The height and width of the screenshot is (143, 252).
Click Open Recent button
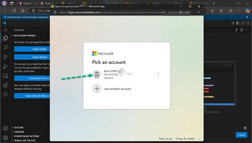pyautogui.click(x=32, y=57)
